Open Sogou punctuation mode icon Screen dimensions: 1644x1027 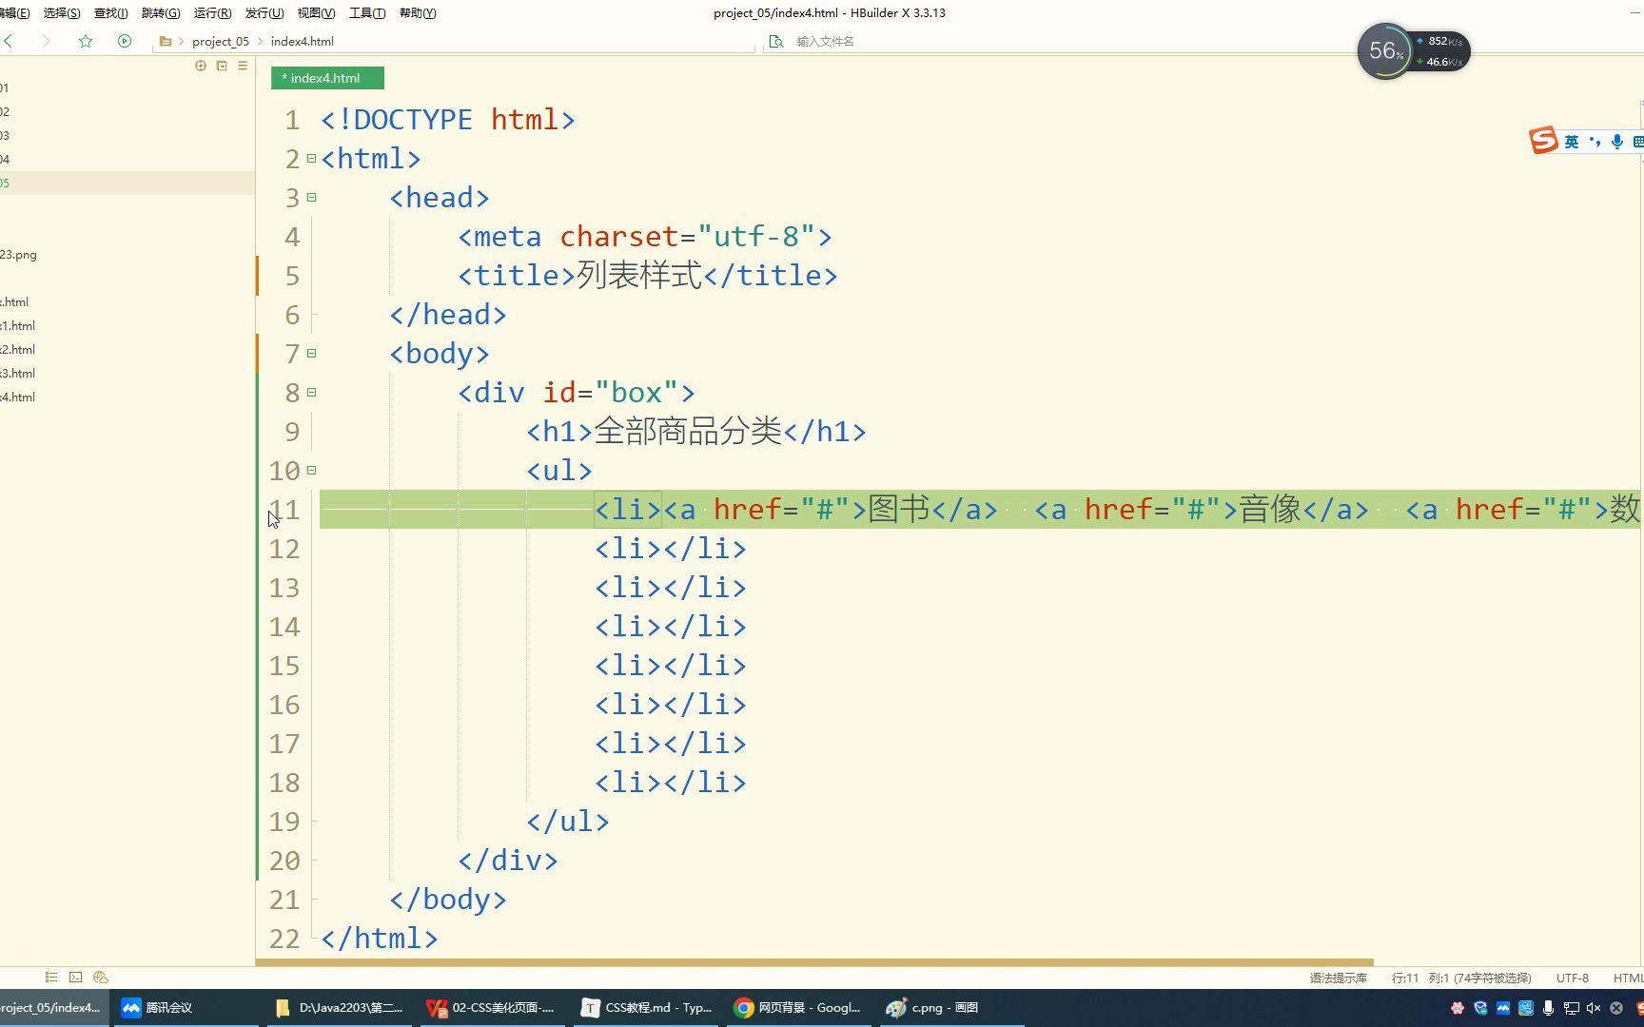click(x=1595, y=142)
